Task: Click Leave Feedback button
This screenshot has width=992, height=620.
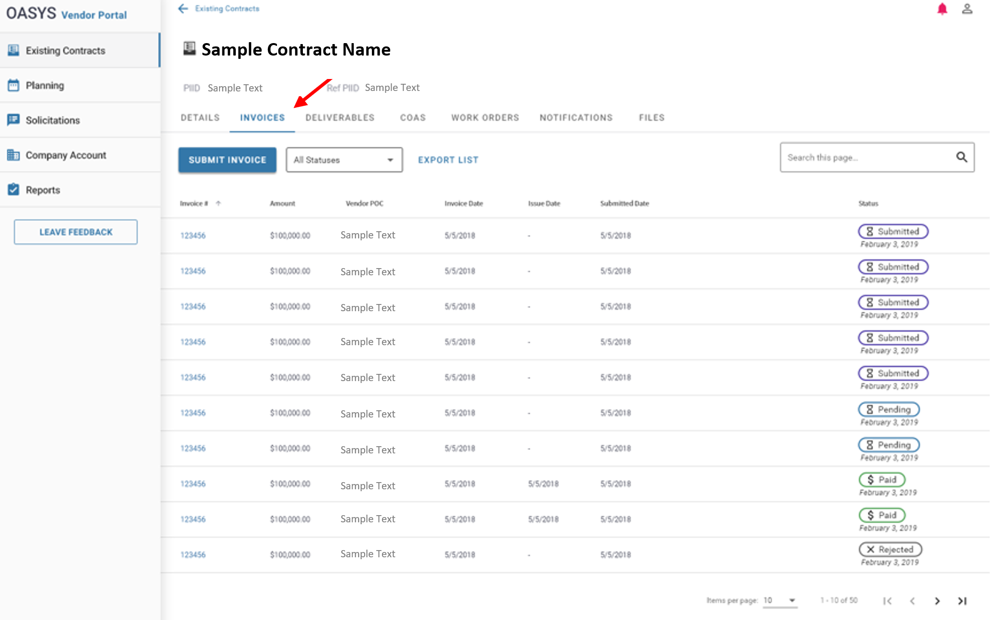Action: (76, 232)
